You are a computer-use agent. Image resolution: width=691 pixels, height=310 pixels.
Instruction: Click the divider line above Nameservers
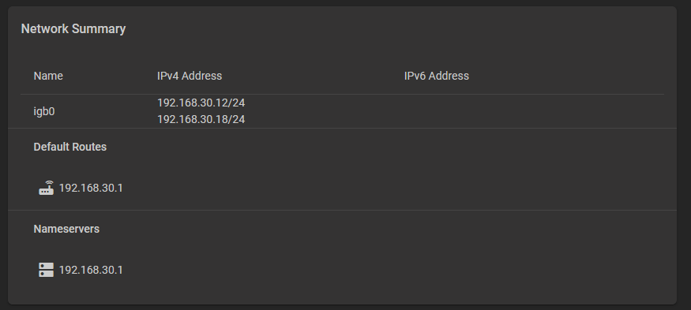(342, 210)
